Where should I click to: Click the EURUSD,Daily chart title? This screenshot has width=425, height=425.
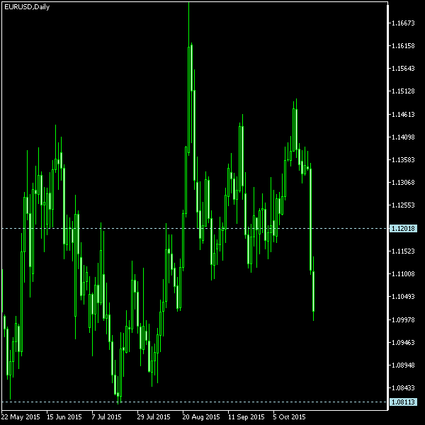click(27, 7)
